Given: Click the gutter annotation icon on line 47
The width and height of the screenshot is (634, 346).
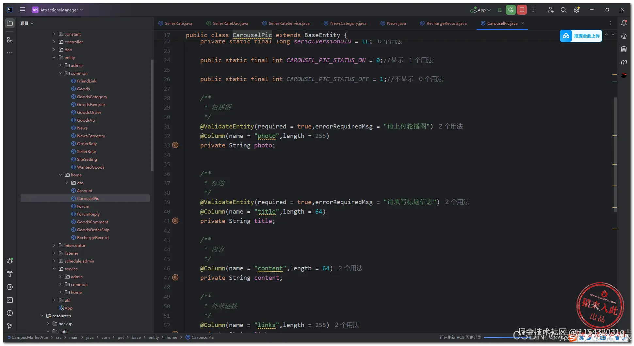Looking at the screenshot, I should 175,278.
